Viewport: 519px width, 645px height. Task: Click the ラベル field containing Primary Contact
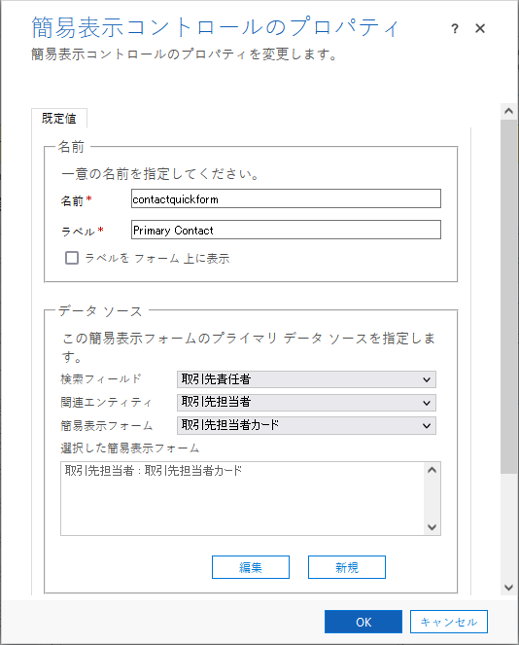286,230
